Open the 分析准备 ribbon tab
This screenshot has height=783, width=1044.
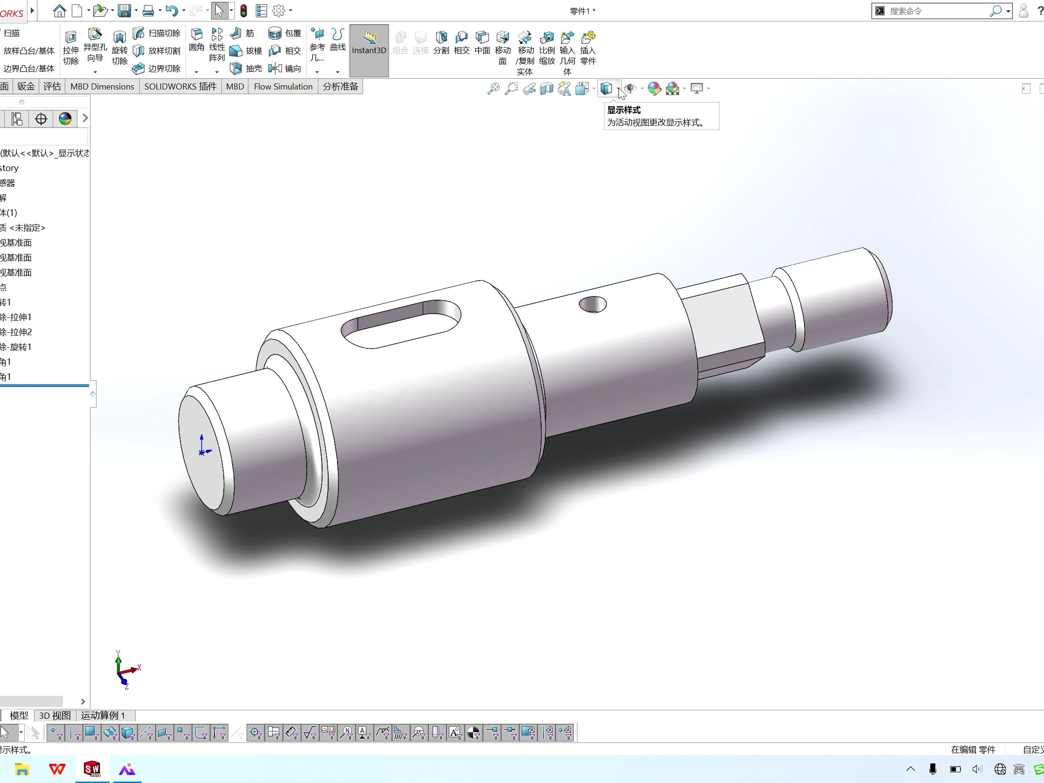pyautogui.click(x=339, y=86)
